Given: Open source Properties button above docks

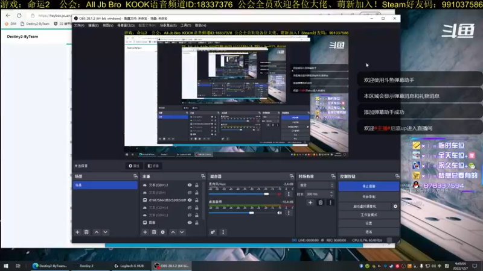Looking at the screenshot, I should (x=134, y=166).
